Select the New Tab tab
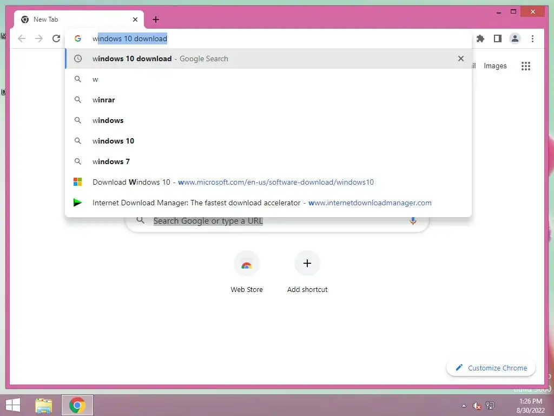 point(79,19)
